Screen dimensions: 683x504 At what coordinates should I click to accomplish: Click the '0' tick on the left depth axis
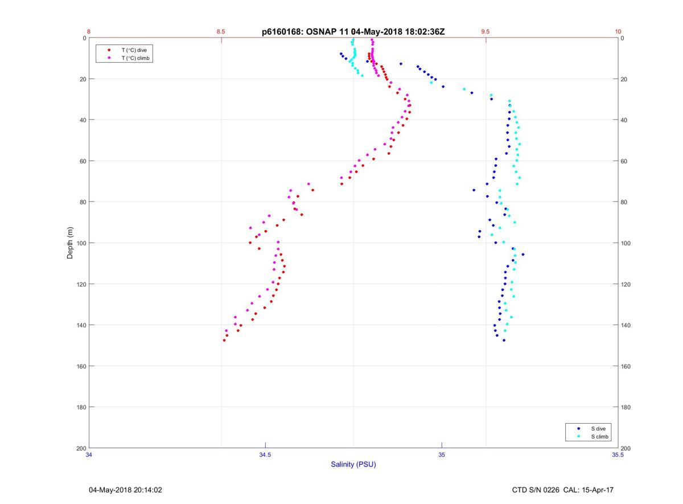point(84,38)
